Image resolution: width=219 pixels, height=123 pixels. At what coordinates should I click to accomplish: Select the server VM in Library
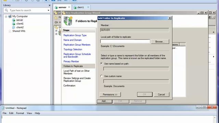[x=20, y=20]
